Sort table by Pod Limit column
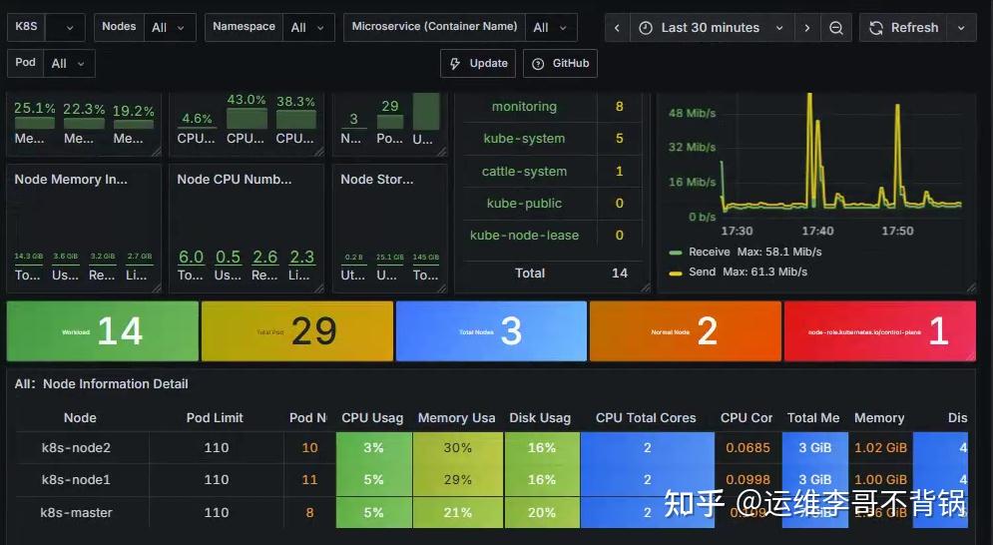The width and height of the screenshot is (993, 545). tap(215, 417)
